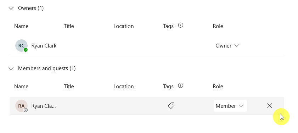Select the Ryan Clark owner name
This screenshot has height=133, width=298.
point(44,46)
